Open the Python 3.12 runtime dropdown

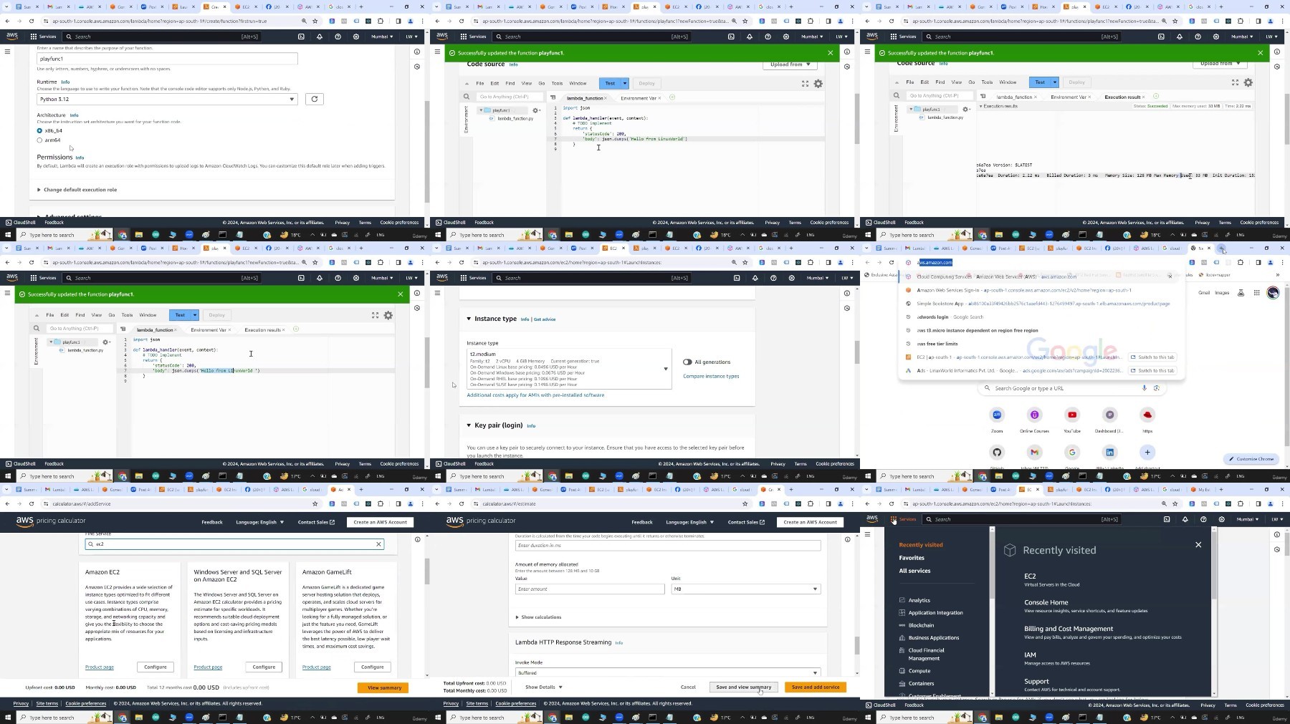pyautogui.click(x=167, y=100)
